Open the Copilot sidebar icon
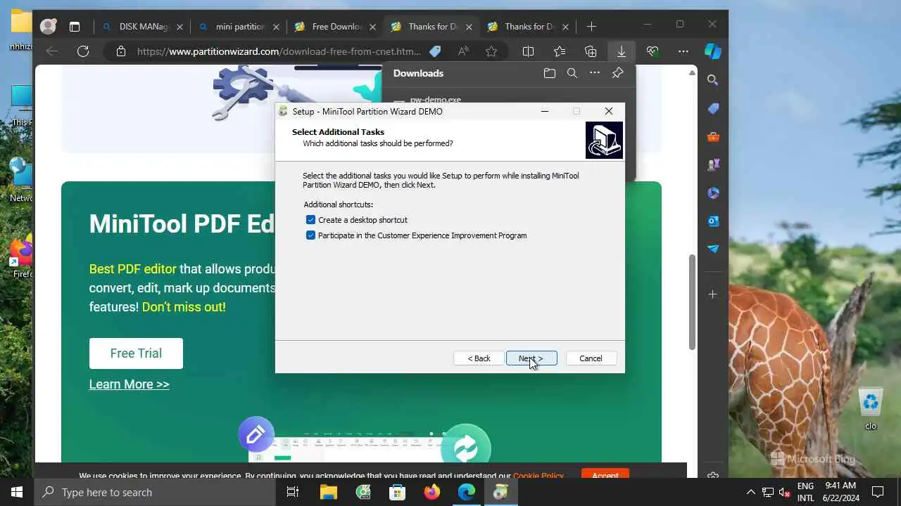The width and height of the screenshot is (901, 506). pyautogui.click(x=712, y=51)
